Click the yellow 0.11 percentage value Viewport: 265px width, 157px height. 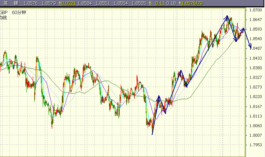click(x=160, y=3)
